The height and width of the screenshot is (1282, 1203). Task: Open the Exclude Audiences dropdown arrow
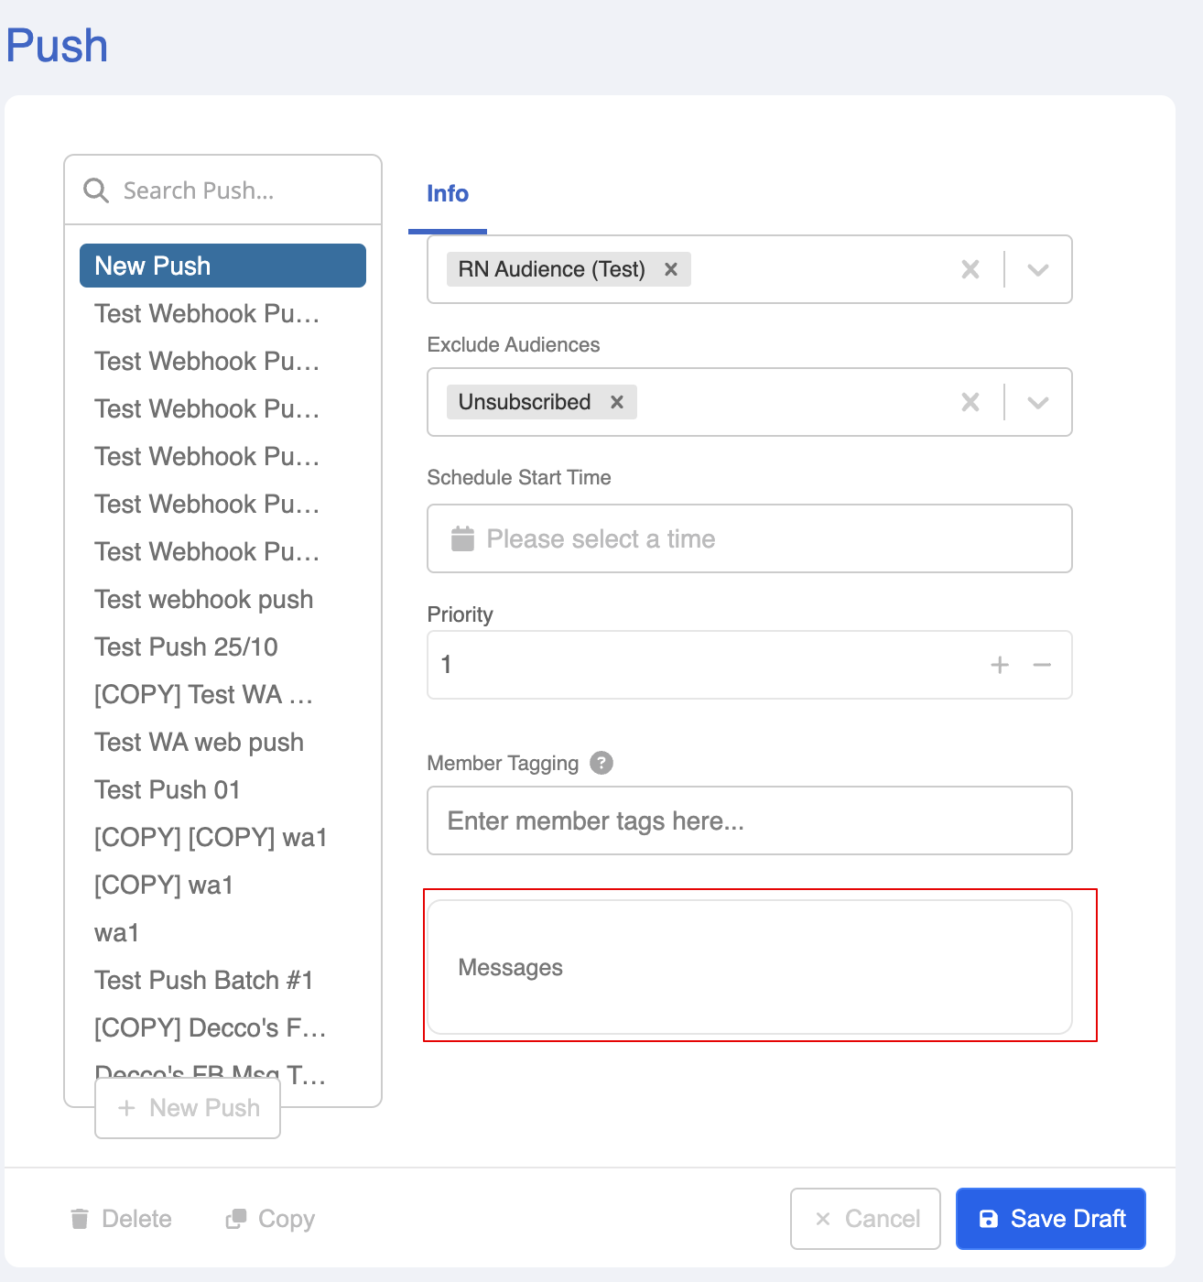1037,402
